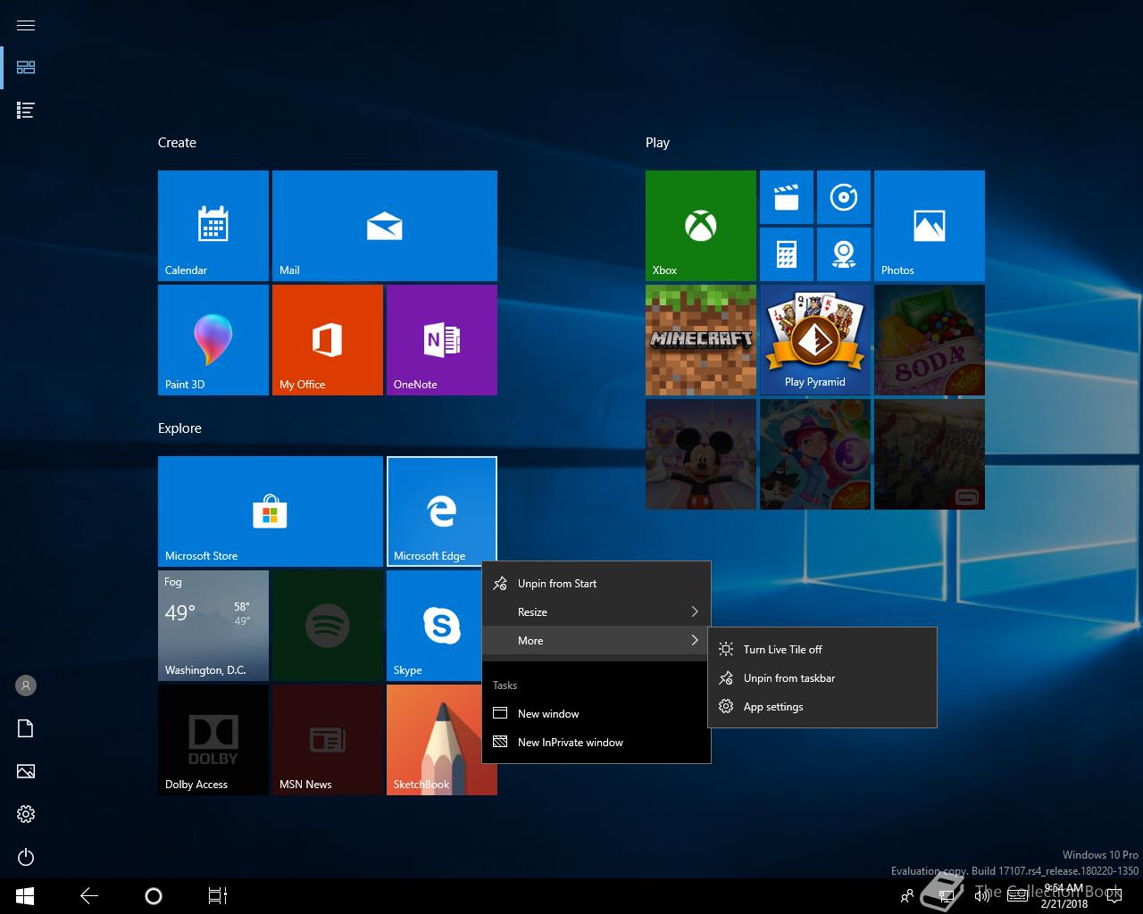The image size is (1143, 914).
Task: Click the Windows Start button
Action: [x=25, y=896]
